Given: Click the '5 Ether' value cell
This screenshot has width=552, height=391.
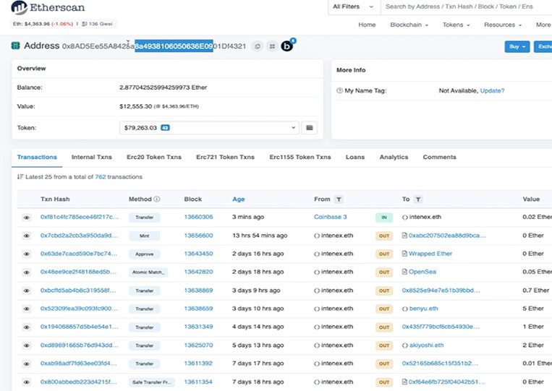Looking at the screenshot, I should click(533, 309).
